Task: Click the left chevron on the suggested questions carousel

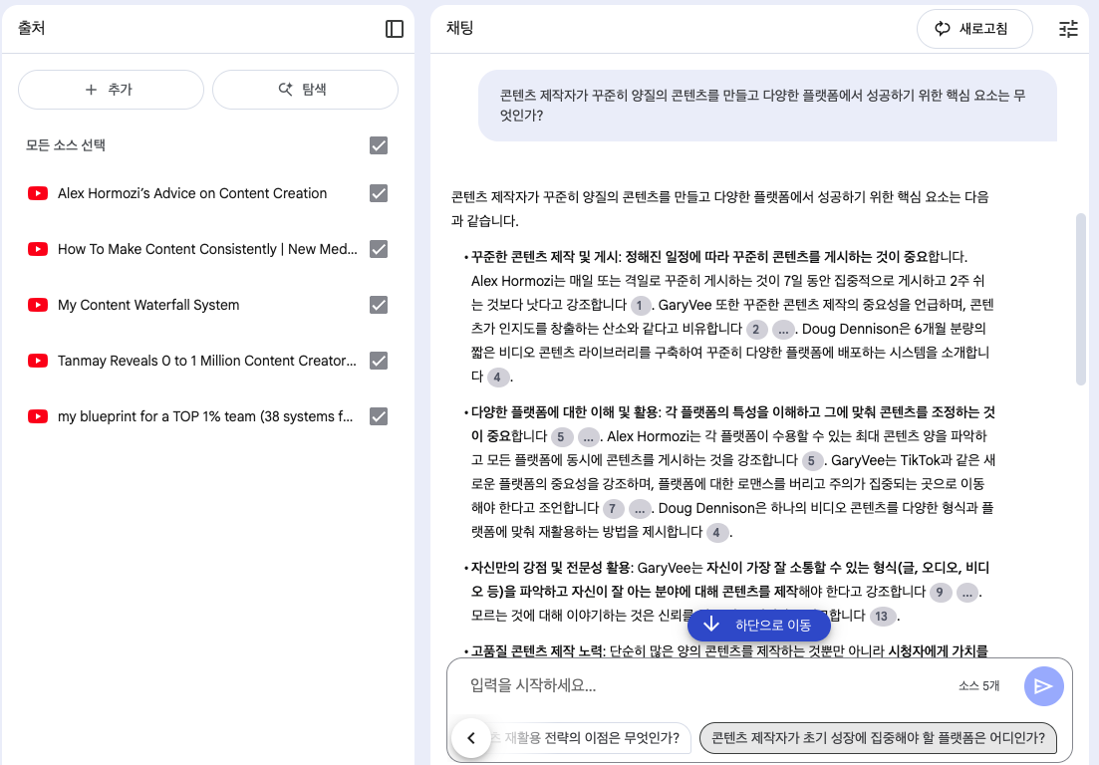Action: point(471,738)
